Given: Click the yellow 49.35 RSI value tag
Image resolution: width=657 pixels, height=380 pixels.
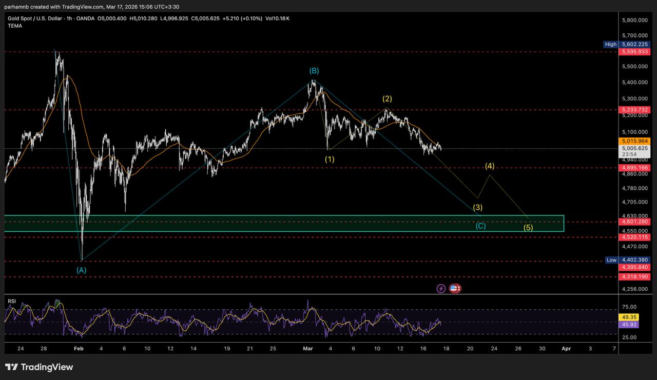Looking at the screenshot, I should (629, 317).
